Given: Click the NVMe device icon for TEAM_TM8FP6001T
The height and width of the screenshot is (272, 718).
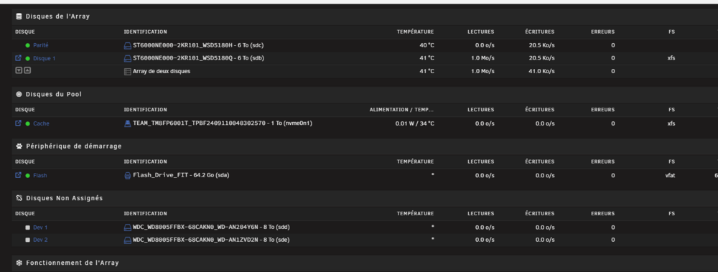Looking at the screenshot, I should (128, 123).
